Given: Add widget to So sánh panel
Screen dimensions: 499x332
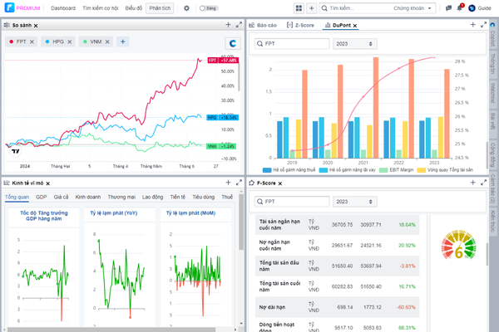Looking at the screenshot, I should (x=228, y=24).
